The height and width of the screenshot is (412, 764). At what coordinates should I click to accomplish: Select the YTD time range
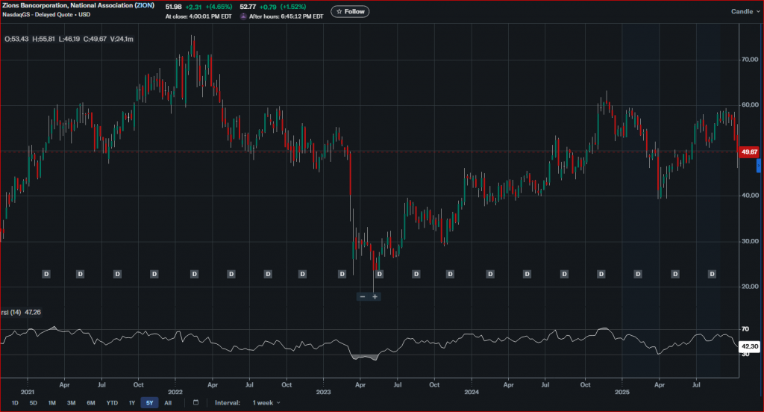(x=112, y=402)
